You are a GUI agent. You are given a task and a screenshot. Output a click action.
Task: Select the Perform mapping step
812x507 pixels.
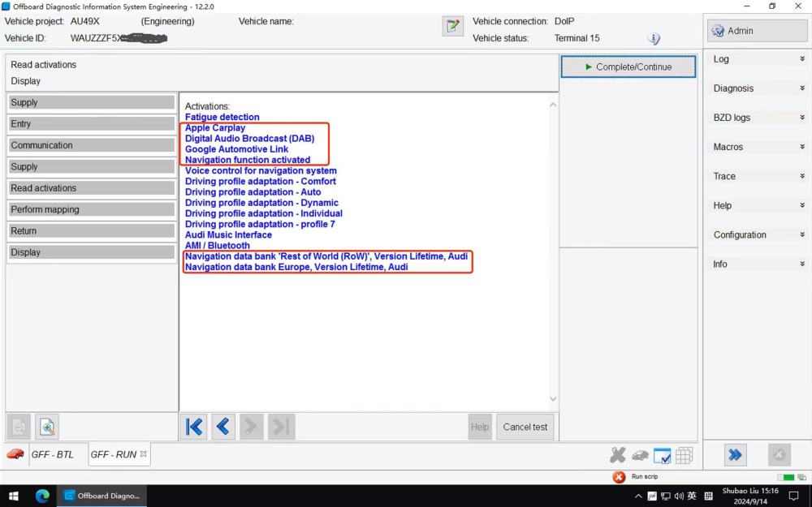pyautogui.click(x=91, y=209)
